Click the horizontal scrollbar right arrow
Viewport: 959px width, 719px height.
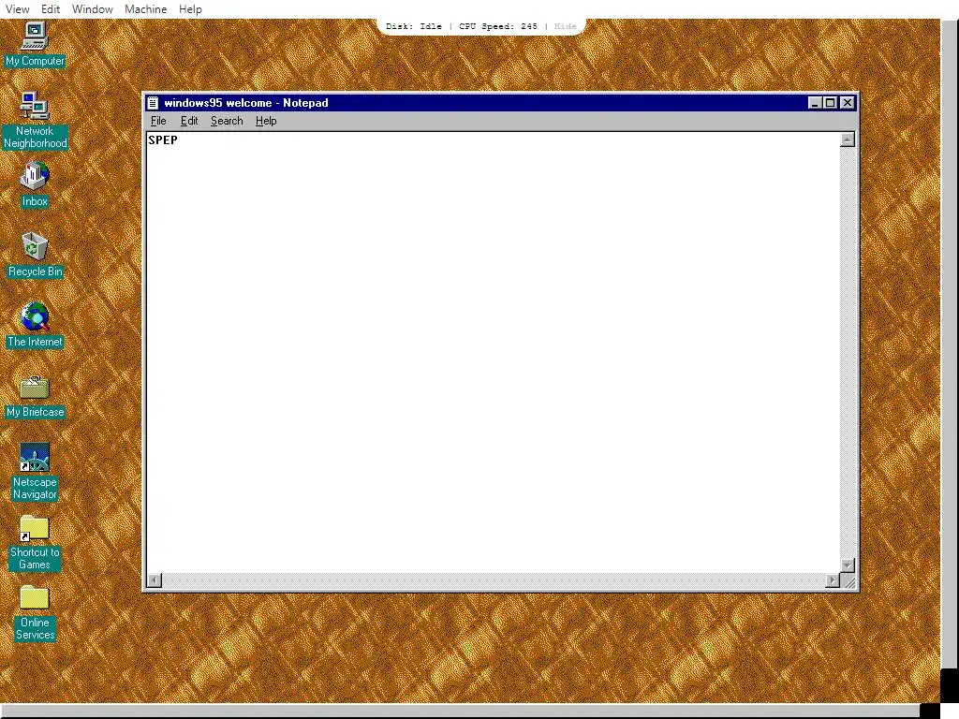point(833,580)
